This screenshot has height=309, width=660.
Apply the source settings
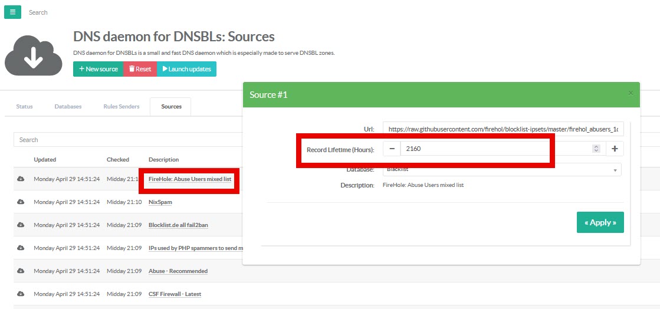(600, 222)
